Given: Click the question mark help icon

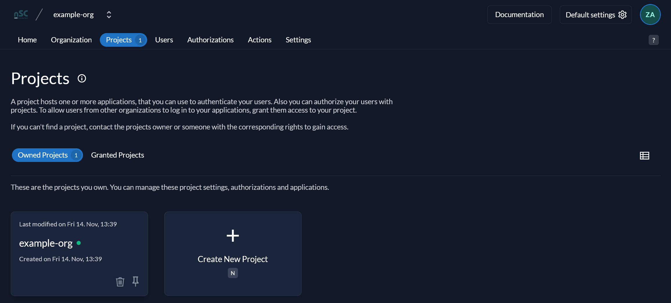Looking at the screenshot, I should pyautogui.click(x=654, y=40).
